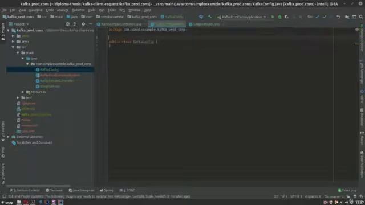Screen dimensions: 365x205
Task: Open the Run menu
Action: [x=102, y=10]
